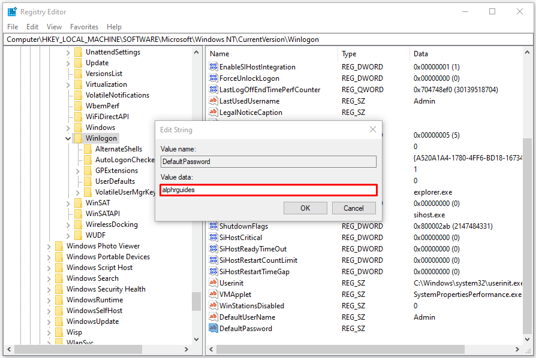Select the DefaultUserName string value icon
The image size is (536, 358).
pyautogui.click(x=213, y=317)
